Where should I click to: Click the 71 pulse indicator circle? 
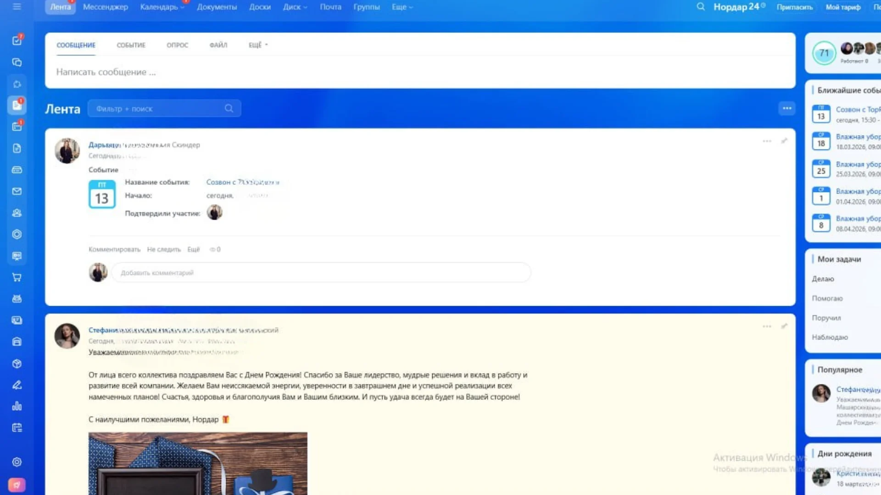(x=824, y=53)
